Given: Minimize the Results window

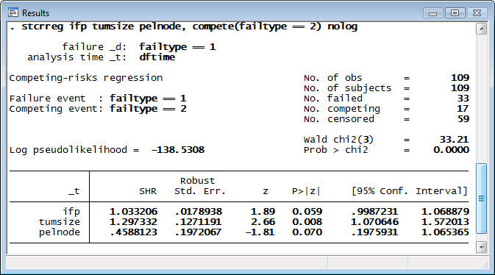Looking at the screenshot, I should [x=433, y=13].
